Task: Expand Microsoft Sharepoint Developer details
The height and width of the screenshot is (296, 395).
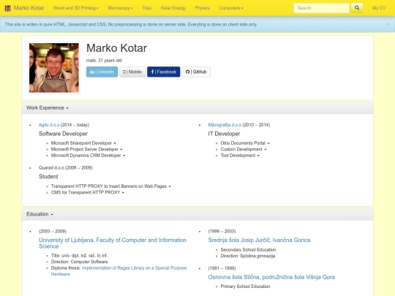Action: pyautogui.click(x=83, y=143)
